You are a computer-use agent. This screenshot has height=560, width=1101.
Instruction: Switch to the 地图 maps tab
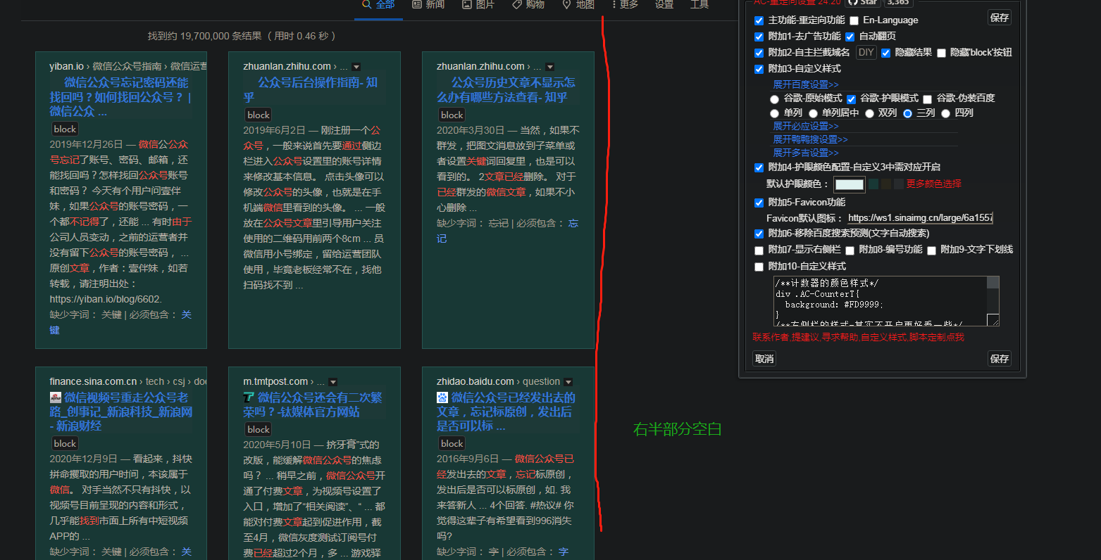pos(578,4)
